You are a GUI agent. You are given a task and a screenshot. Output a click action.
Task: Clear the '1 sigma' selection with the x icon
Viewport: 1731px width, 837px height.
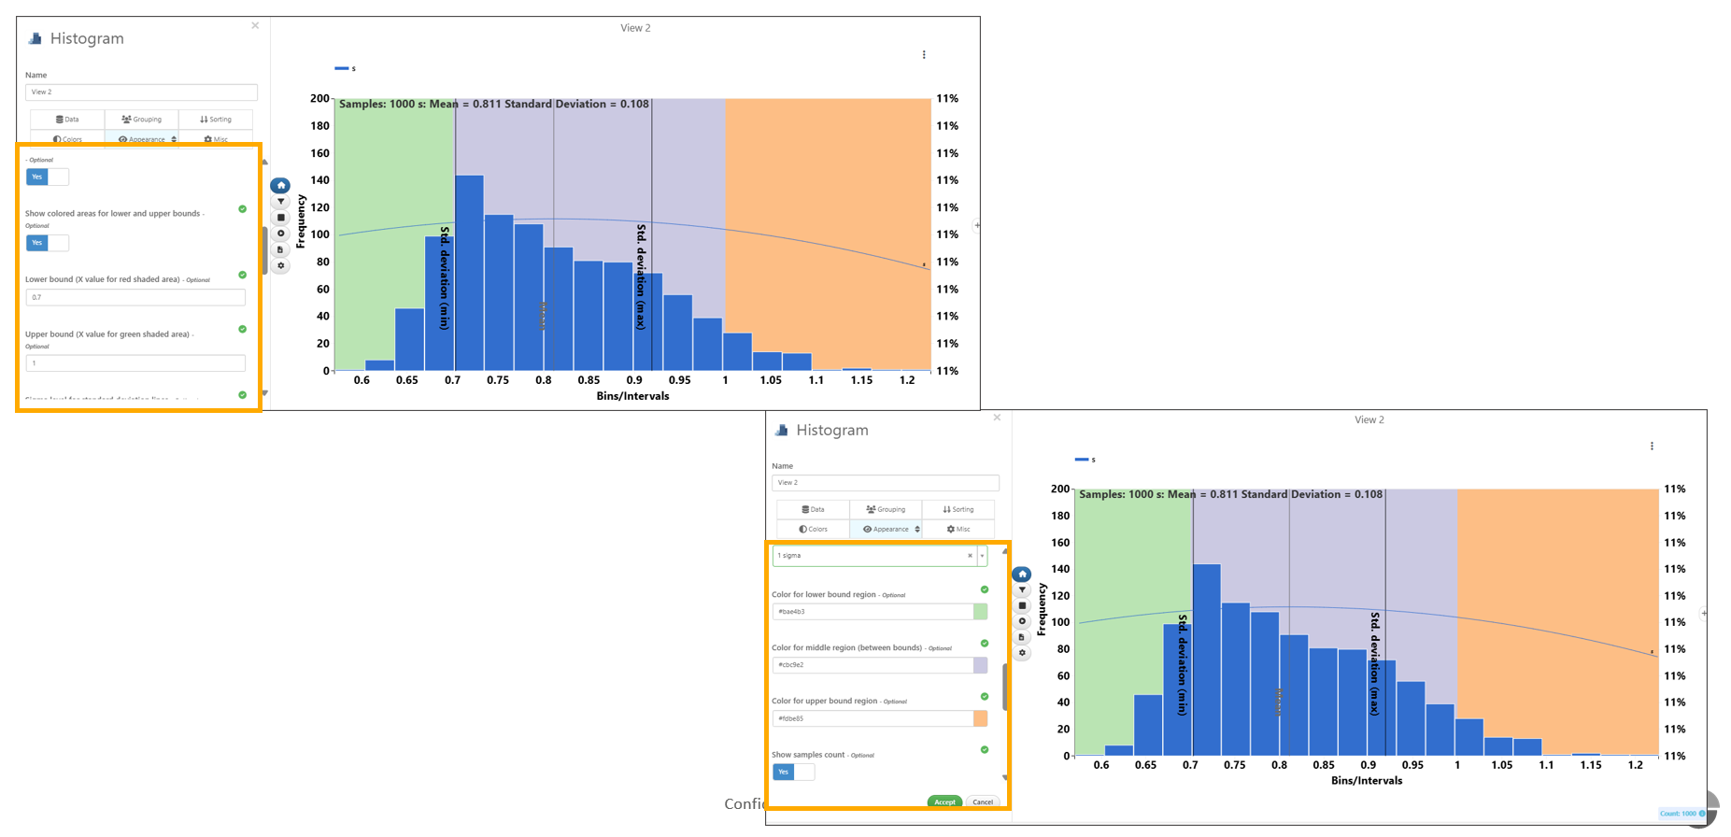tap(970, 556)
